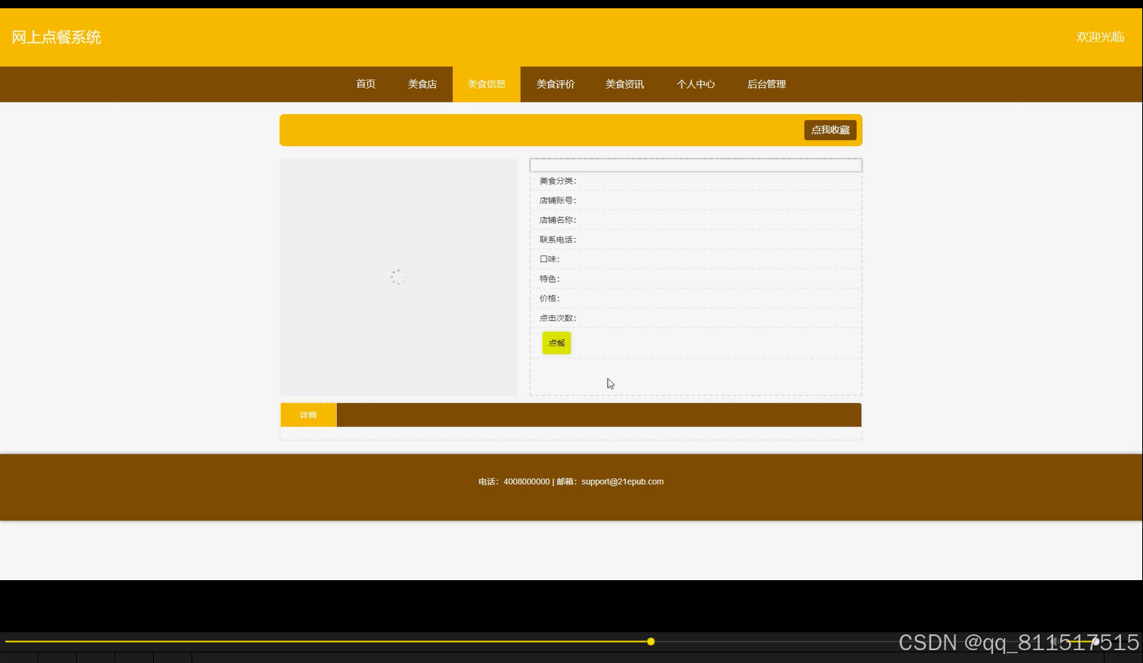Image resolution: width=1143 pixels, height=663 pixels.
Task: Click the support@21epub.com email link
Action: 622,481
